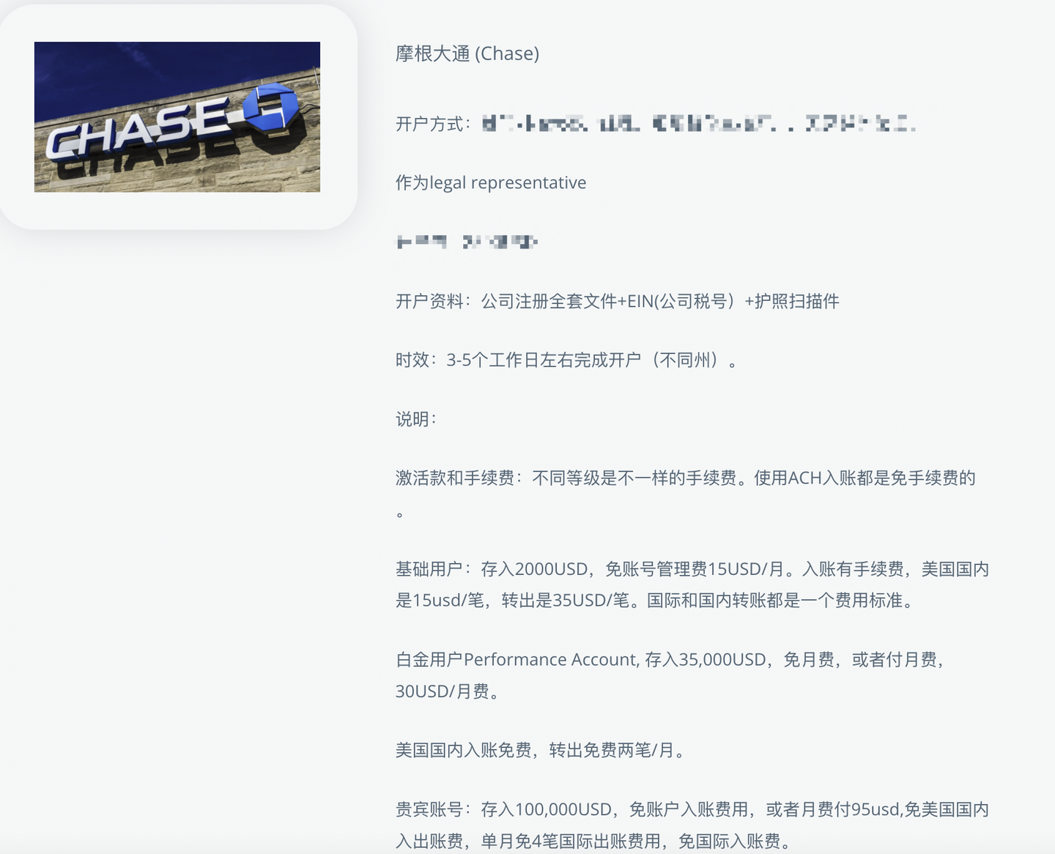
Task: Click the blurred line below legal representative
Action: pos(467,242)
